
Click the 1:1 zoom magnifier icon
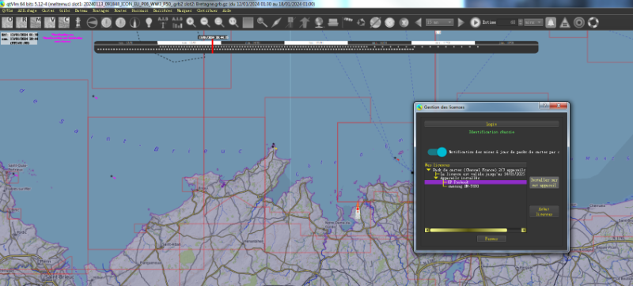click(233, 22)
